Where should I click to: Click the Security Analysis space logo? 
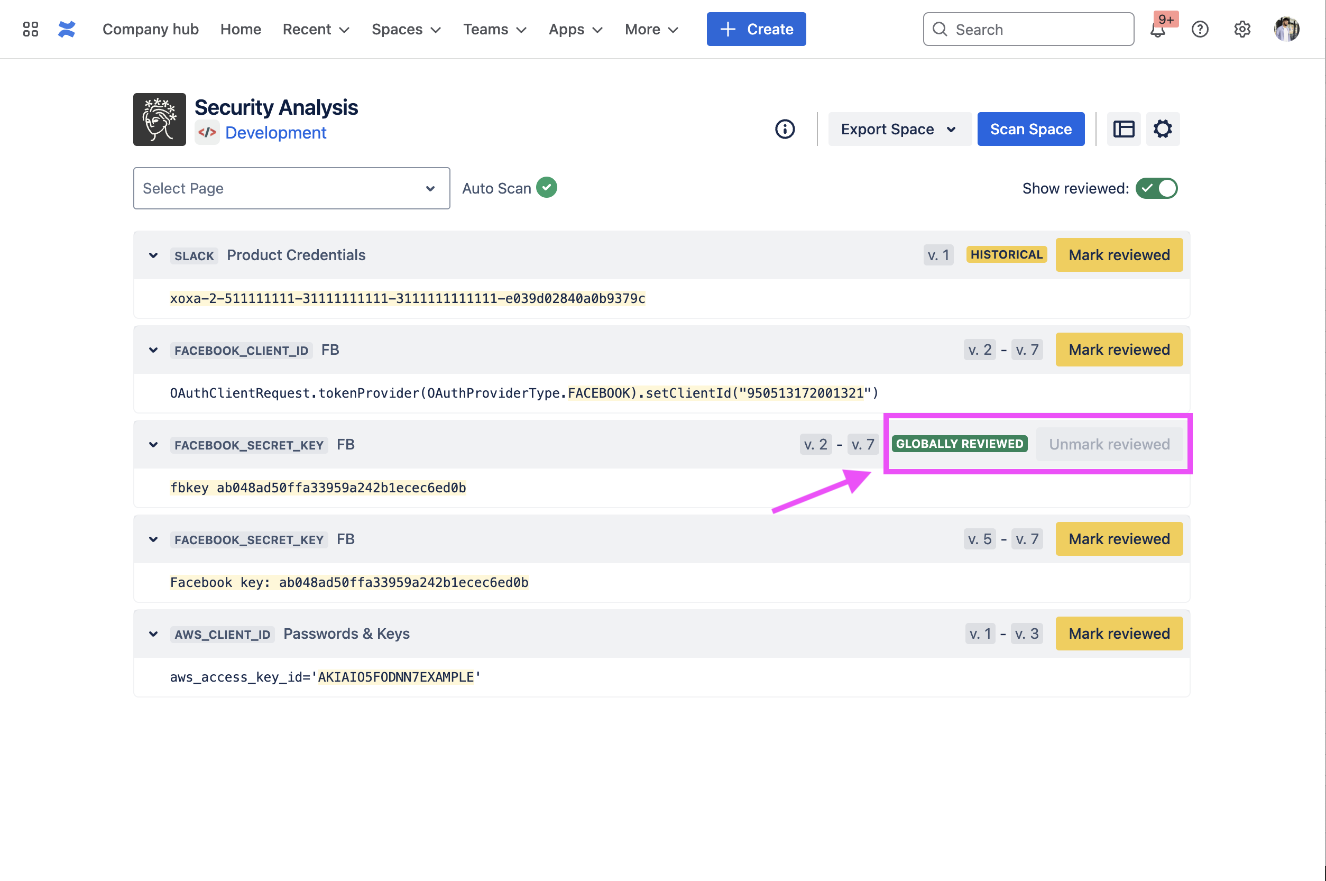pyautogui.click(x=160, y=120)
